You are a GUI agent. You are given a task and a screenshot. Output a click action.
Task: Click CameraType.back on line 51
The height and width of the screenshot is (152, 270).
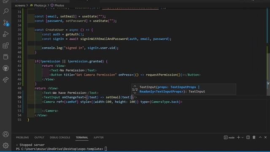(x=165, y=102)
